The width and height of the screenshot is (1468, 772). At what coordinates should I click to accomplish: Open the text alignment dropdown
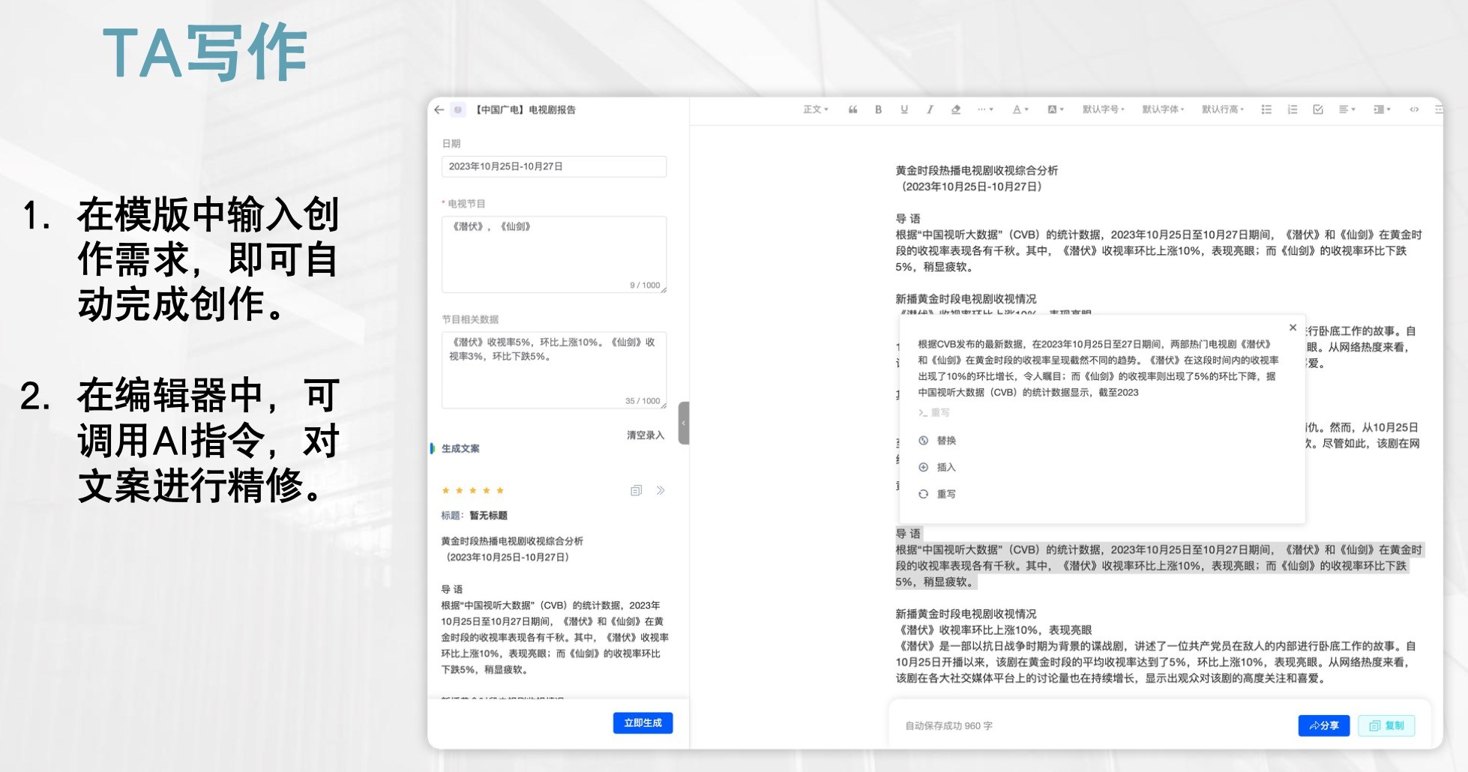click(1347, 109)
